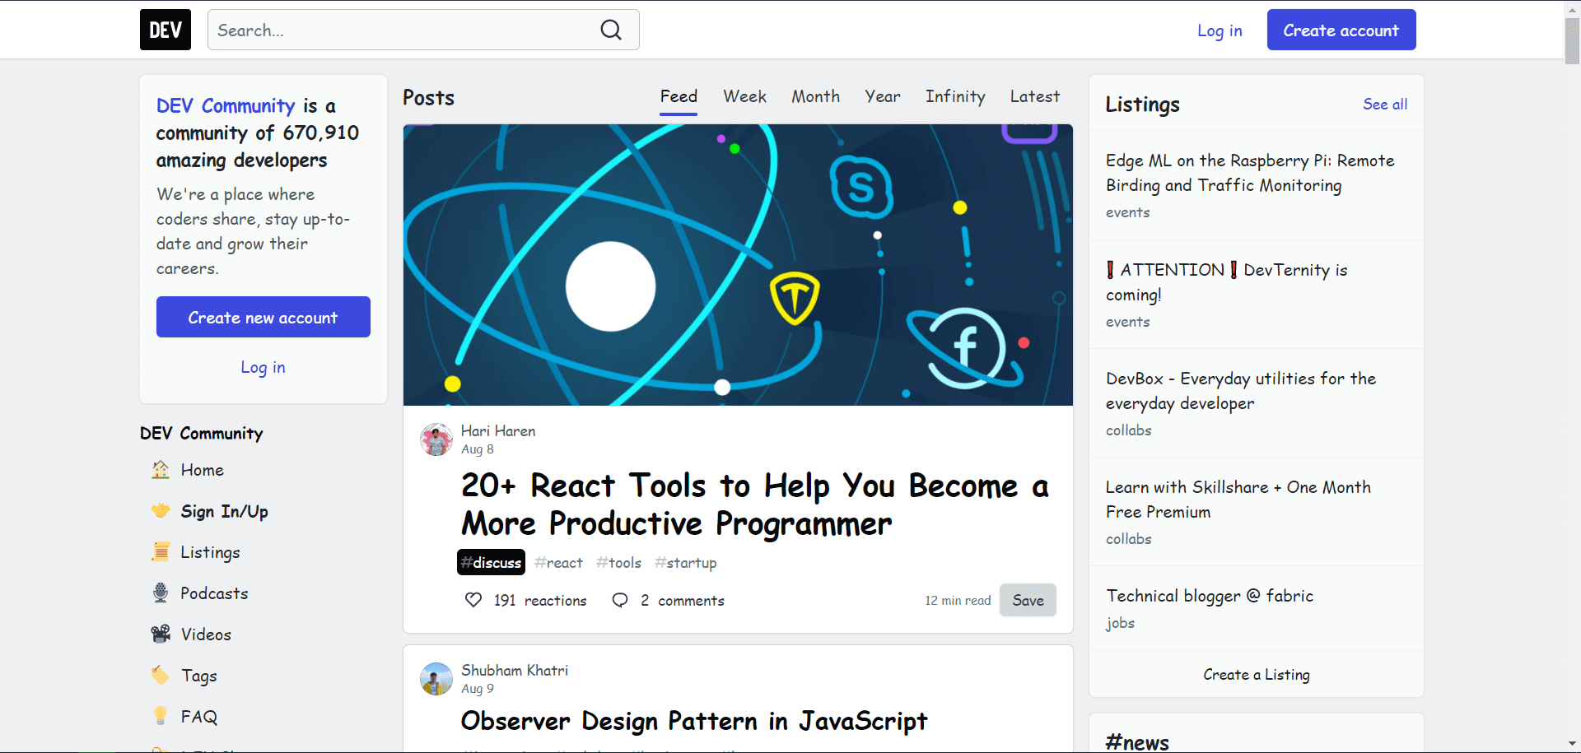This screenshot has width=1581, height=753.
Task: Open DevBox Everyday utilities listing
Action: [x=1241, y=391]
